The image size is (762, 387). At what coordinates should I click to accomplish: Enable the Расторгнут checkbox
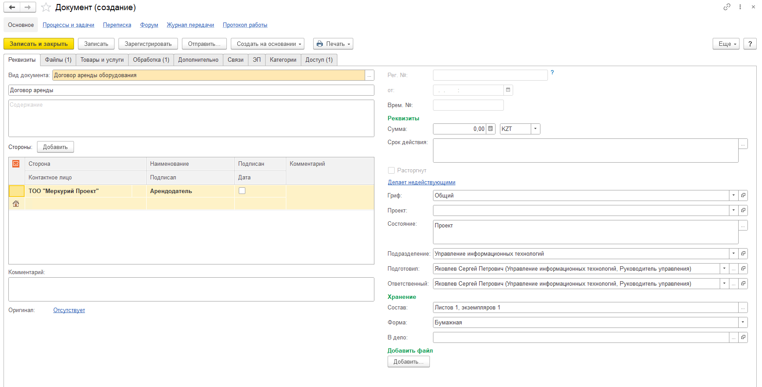point(391,170)
